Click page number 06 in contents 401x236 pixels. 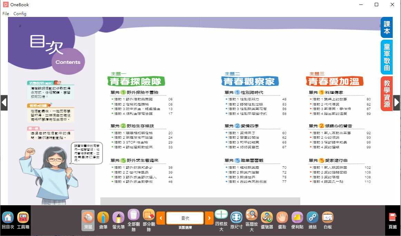click(170, 99)
